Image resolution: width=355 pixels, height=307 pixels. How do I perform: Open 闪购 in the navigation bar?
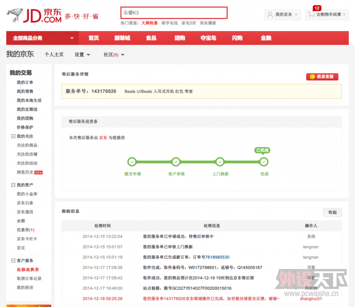pos(237,38)
